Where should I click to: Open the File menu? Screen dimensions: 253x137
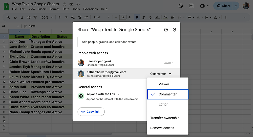click(14, 9)
